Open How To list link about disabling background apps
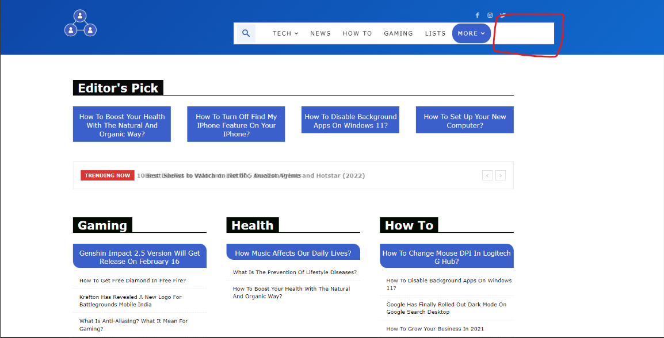Image resolution: width=664 pixels, height=338 pixels. click(x=449, y=284)
